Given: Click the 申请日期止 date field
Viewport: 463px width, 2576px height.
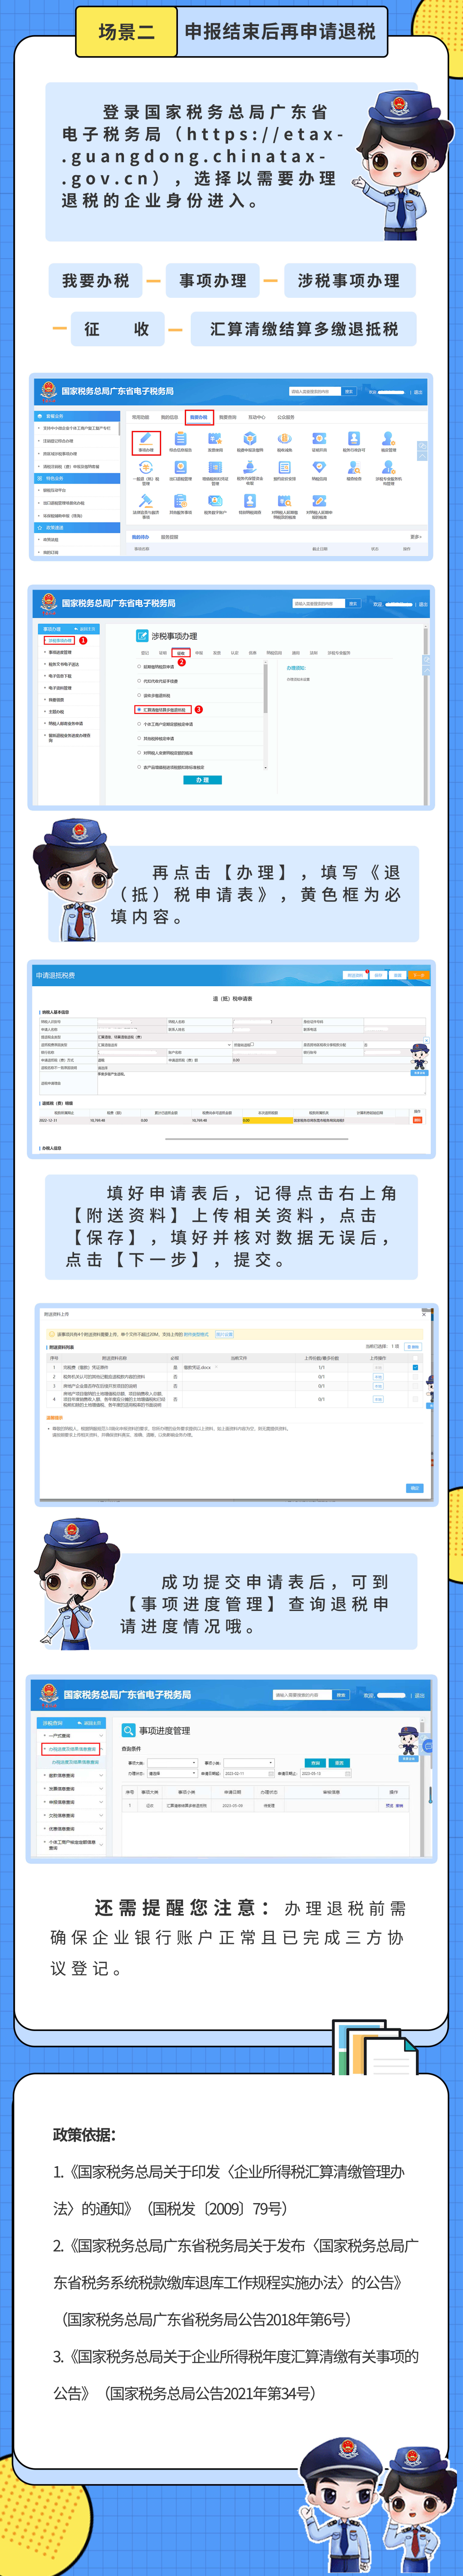Looking at the screenshot, I should pyautogui.click(x=325, y=1773).
